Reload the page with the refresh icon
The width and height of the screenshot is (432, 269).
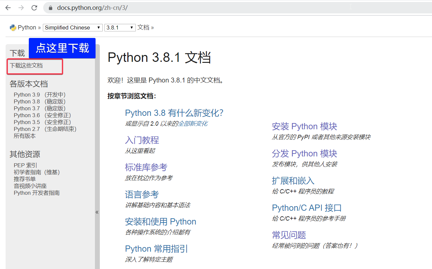click(34, 8)
